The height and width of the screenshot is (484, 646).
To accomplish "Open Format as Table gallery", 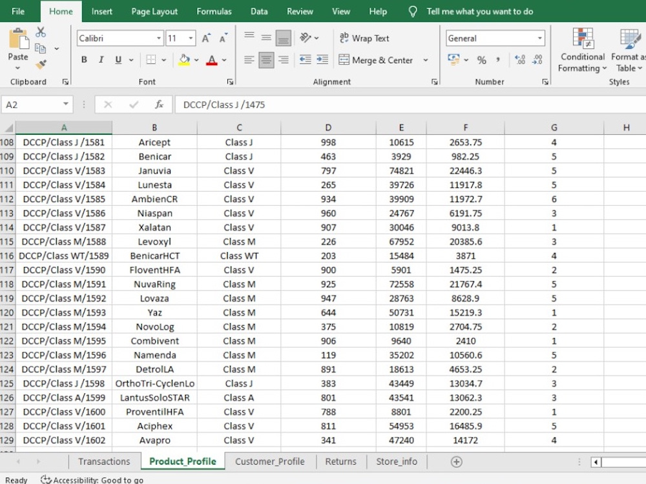I will (x=629, y=50).
